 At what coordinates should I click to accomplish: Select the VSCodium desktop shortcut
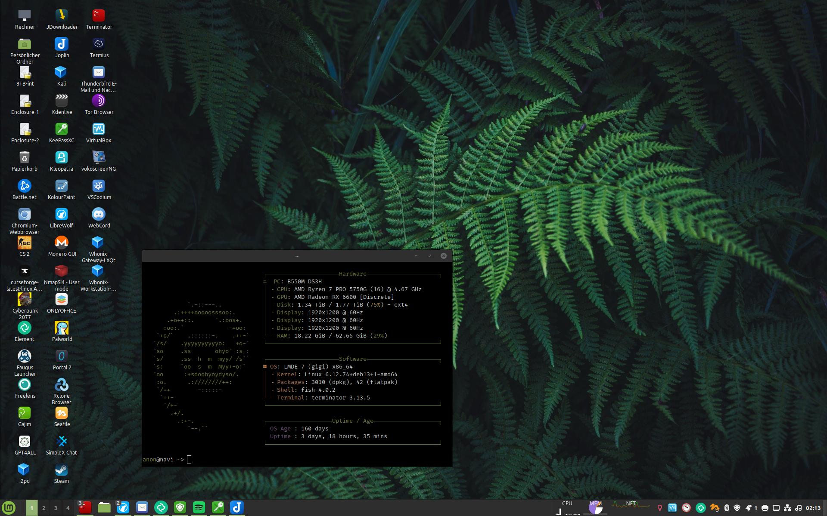pos(99,186)
